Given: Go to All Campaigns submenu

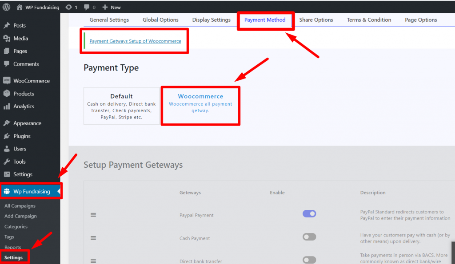Looking at the screenshot, I should tap(20, 206).
